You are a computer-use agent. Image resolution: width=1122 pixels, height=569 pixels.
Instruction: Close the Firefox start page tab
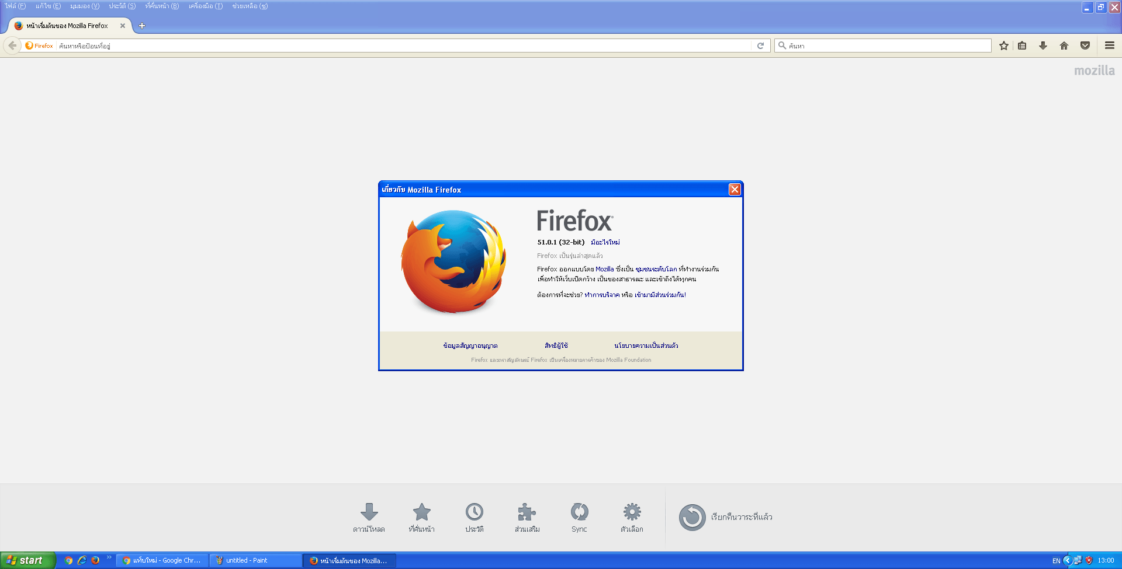[x=123, y=26]
